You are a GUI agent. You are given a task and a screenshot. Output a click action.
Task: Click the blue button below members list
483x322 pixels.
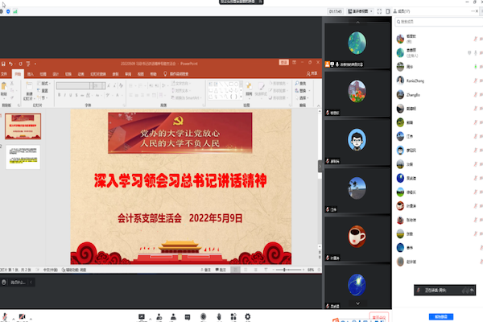point(437,316)
